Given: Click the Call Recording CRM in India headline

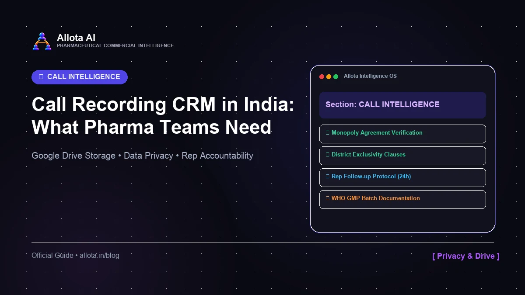Looking at the screenshot, I should point(163,105).
